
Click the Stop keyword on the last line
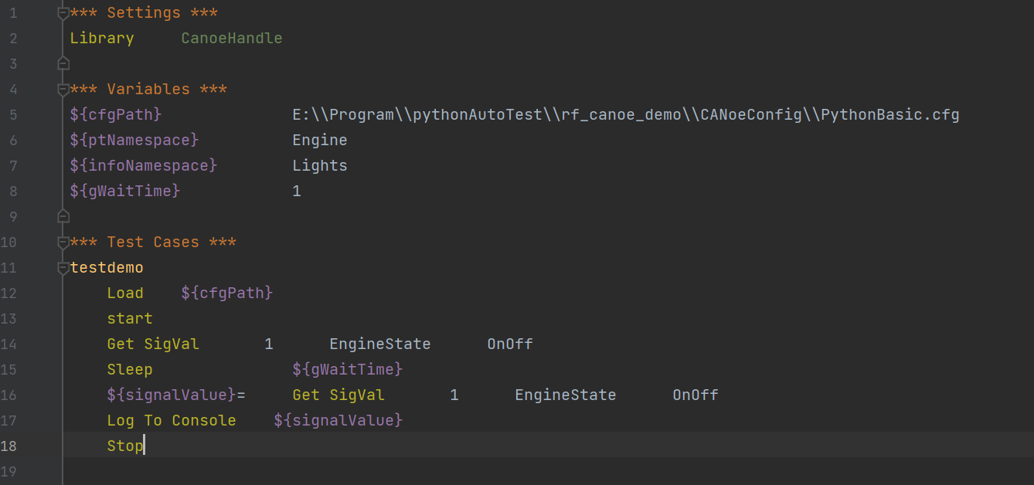(124, 446)
